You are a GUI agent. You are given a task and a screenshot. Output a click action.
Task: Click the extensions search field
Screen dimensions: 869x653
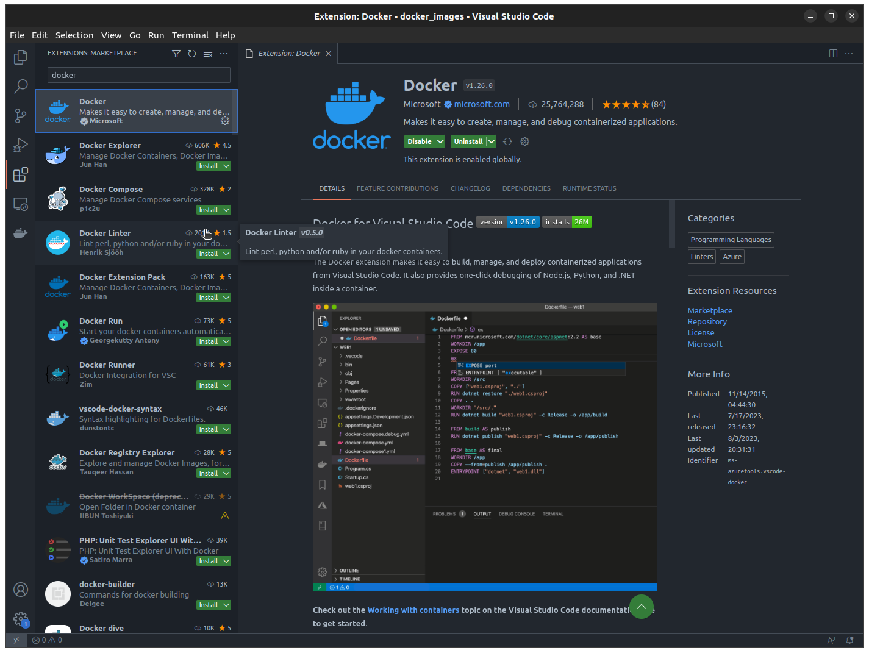click(138, 74)
